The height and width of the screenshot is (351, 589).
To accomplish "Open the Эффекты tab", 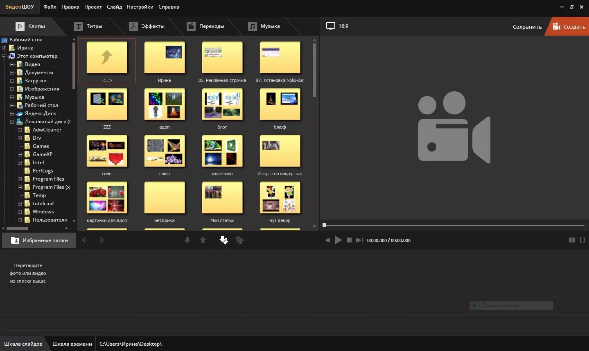I will (147, 26).
